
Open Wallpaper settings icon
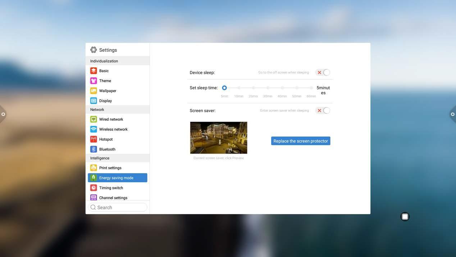pyautogui.click(x=94, y=91)
